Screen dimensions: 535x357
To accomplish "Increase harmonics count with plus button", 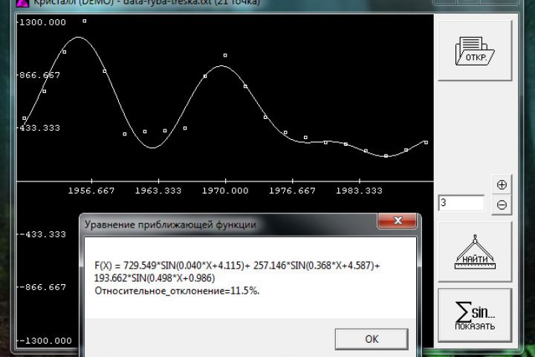I will 502,184.
